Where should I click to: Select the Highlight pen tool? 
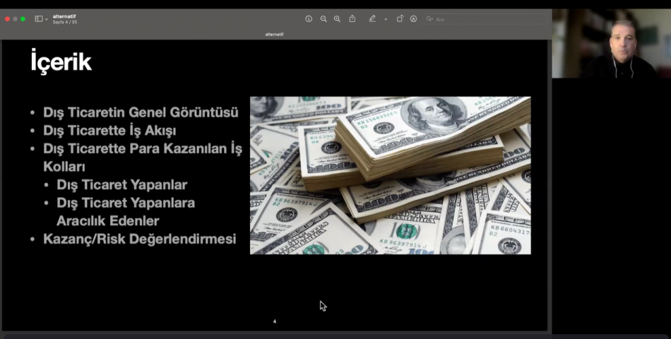tap(372, 19)
